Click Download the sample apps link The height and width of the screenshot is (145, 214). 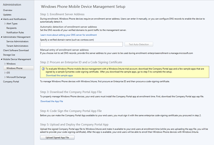point(60,75)
